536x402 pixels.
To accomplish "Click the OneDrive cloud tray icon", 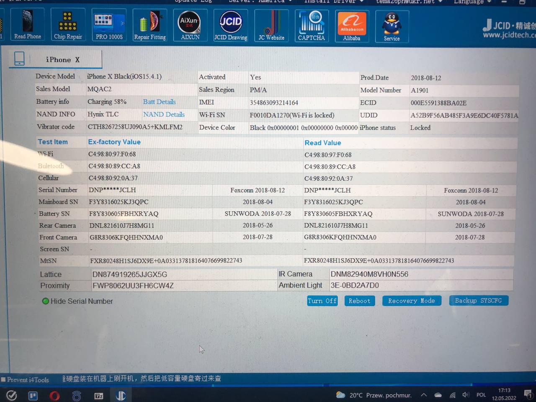I will pyautogui.click(x=438, y=395).
